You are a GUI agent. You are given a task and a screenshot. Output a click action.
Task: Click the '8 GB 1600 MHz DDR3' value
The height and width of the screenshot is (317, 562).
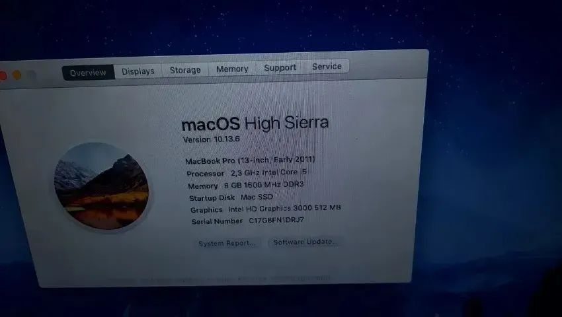(x=264, y=184)
